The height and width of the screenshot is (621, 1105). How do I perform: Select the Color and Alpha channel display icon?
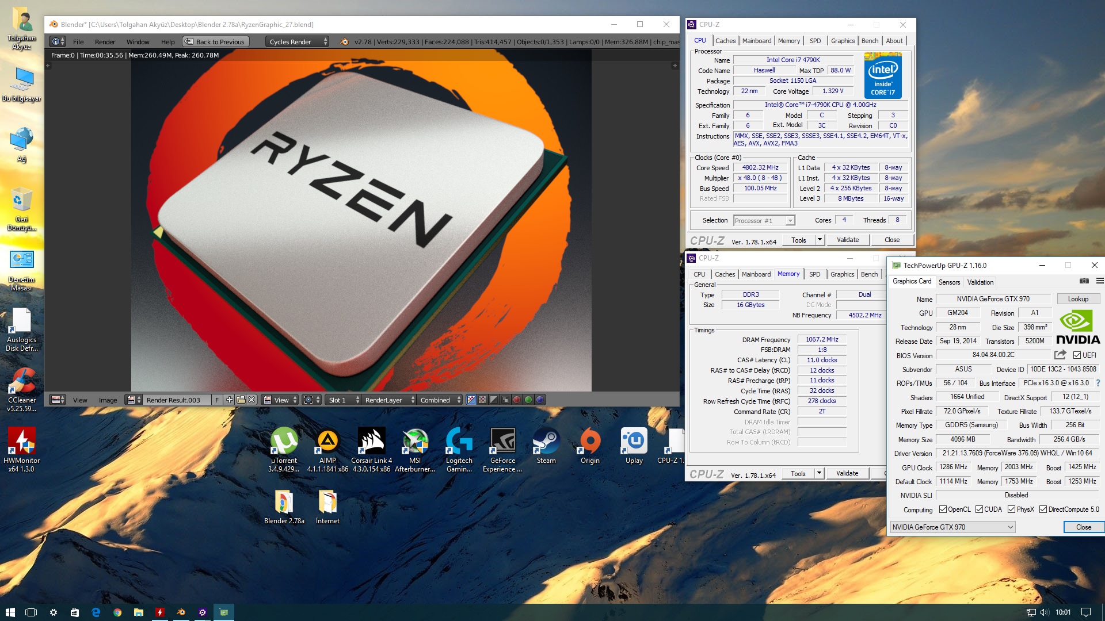pos(471,400)
